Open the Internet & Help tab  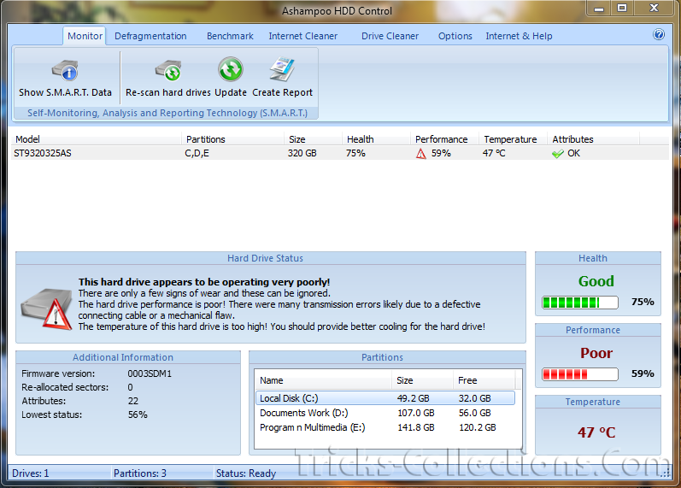click(x=519, y=36)
